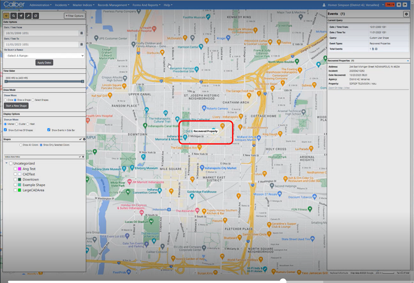Click the Apply Dates button
This screenshot has width=414, height=283.
(x=44, y=63)
